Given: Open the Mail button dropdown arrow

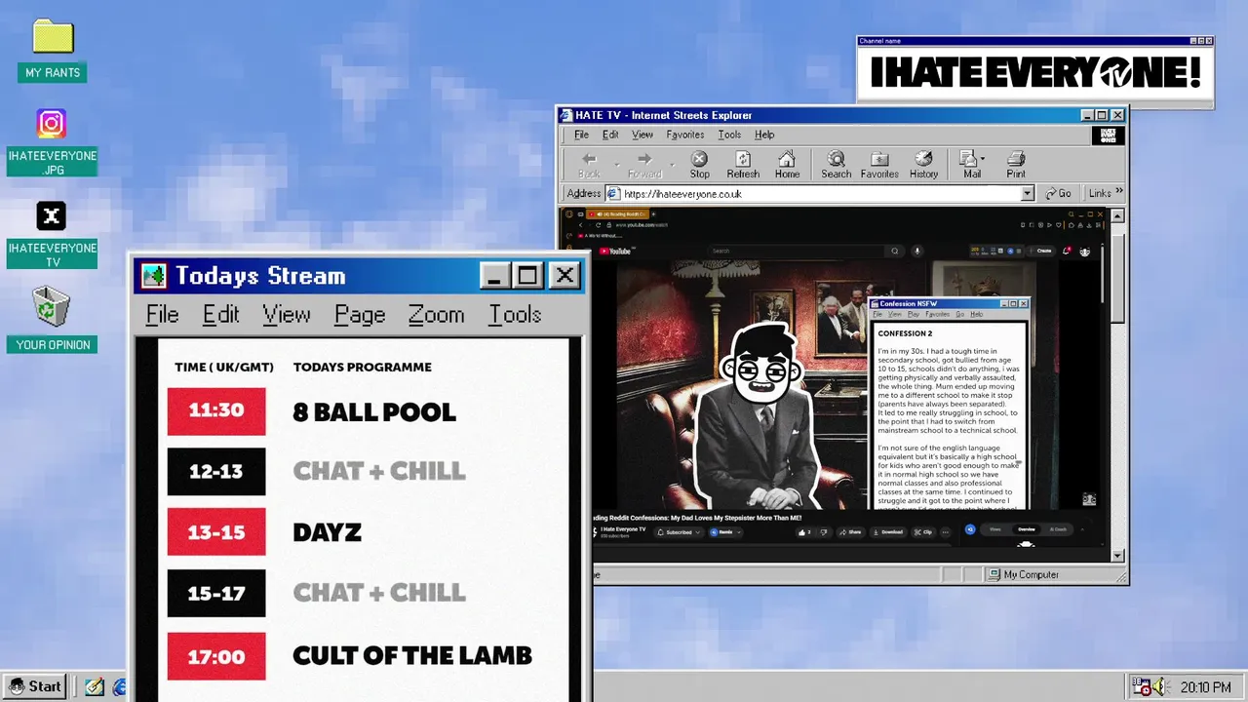Looking at the screenshot, I should 983,159.
